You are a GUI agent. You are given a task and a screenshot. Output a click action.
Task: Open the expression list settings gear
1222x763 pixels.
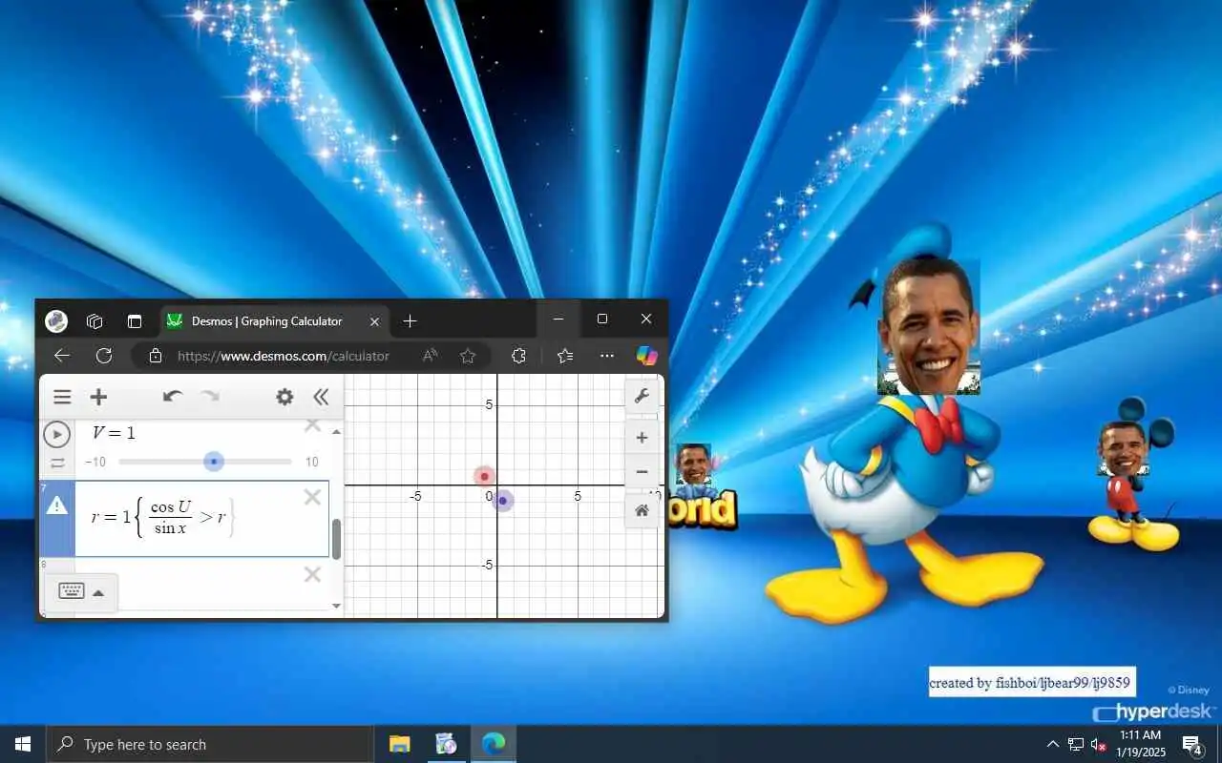tap(284, 397)
